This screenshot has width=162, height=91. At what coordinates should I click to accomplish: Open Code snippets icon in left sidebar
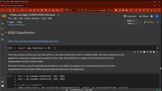(x=3, y=78)
